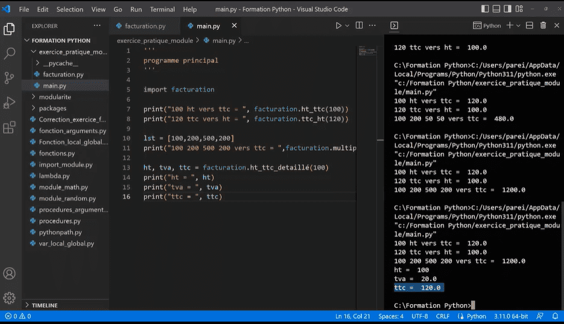Screen dimensions: 564x324
Task: Open run options dropdown beside play button
Action: coord(347,25)
